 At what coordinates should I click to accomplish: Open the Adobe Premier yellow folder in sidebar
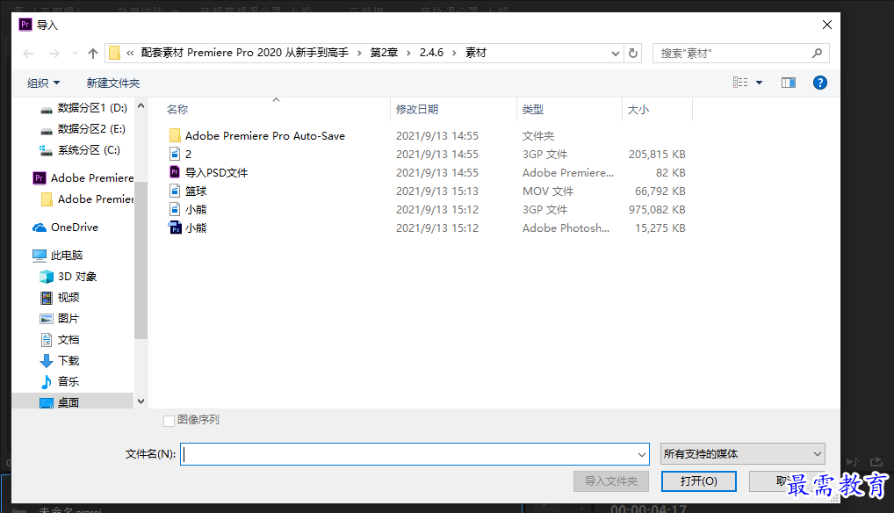87,199
